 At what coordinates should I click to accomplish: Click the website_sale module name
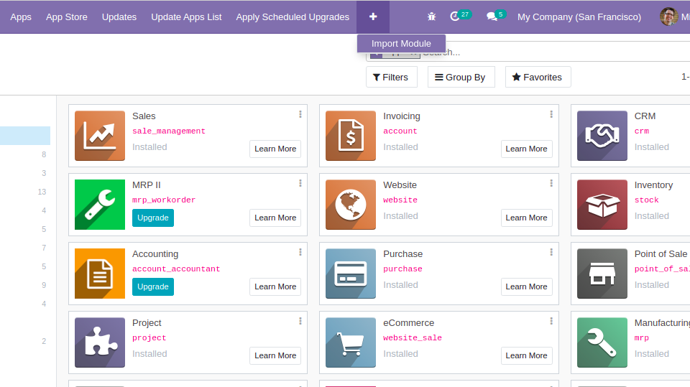tap(413, 337)
